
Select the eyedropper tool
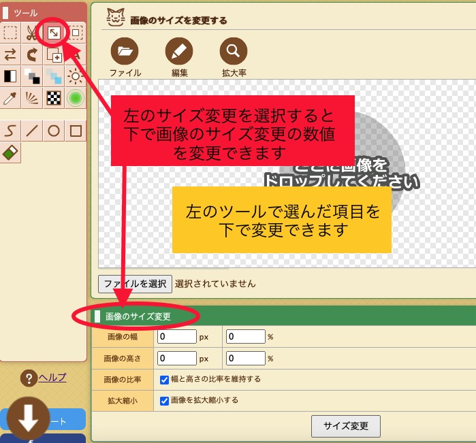pos(10,98)
